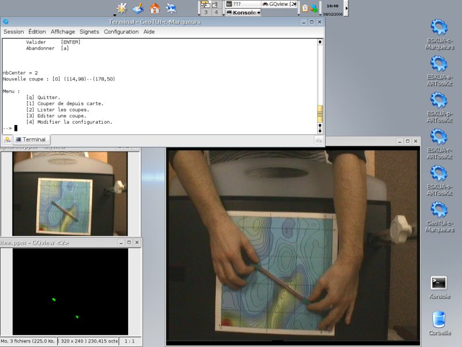Screen dimensions: 462x347
Task: Switch to virtual desktop 3
Action: pyautogui.click(x=206, y=12)
